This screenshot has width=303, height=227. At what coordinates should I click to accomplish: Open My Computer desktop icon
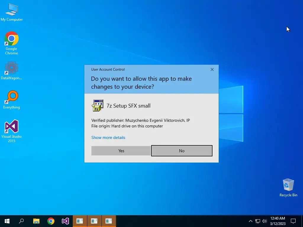tap(12, 12)
